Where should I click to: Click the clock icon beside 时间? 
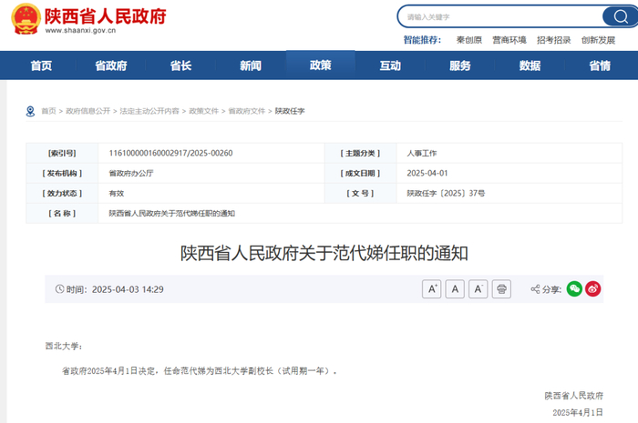point(60,289)
